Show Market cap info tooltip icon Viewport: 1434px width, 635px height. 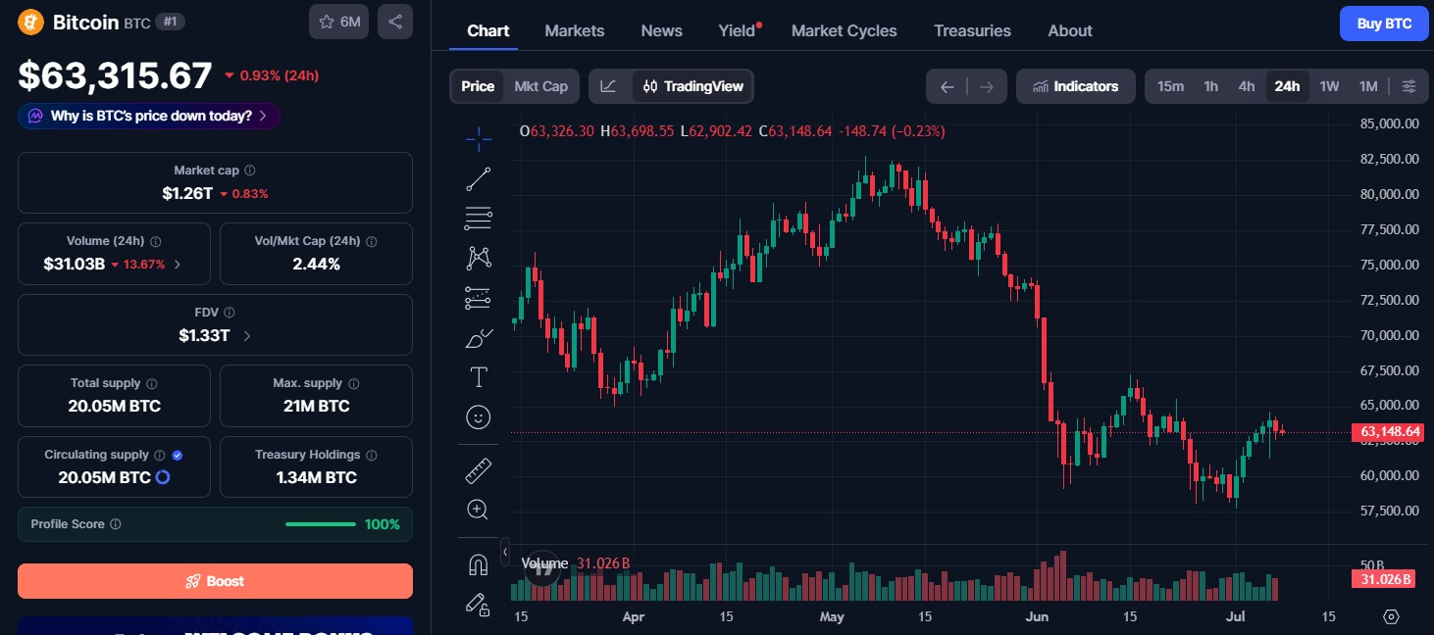(250, 171)
